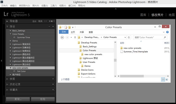Set navigator zoom to 填满
The height and width of the screenshot is (104, 176).
coord(40,21)
